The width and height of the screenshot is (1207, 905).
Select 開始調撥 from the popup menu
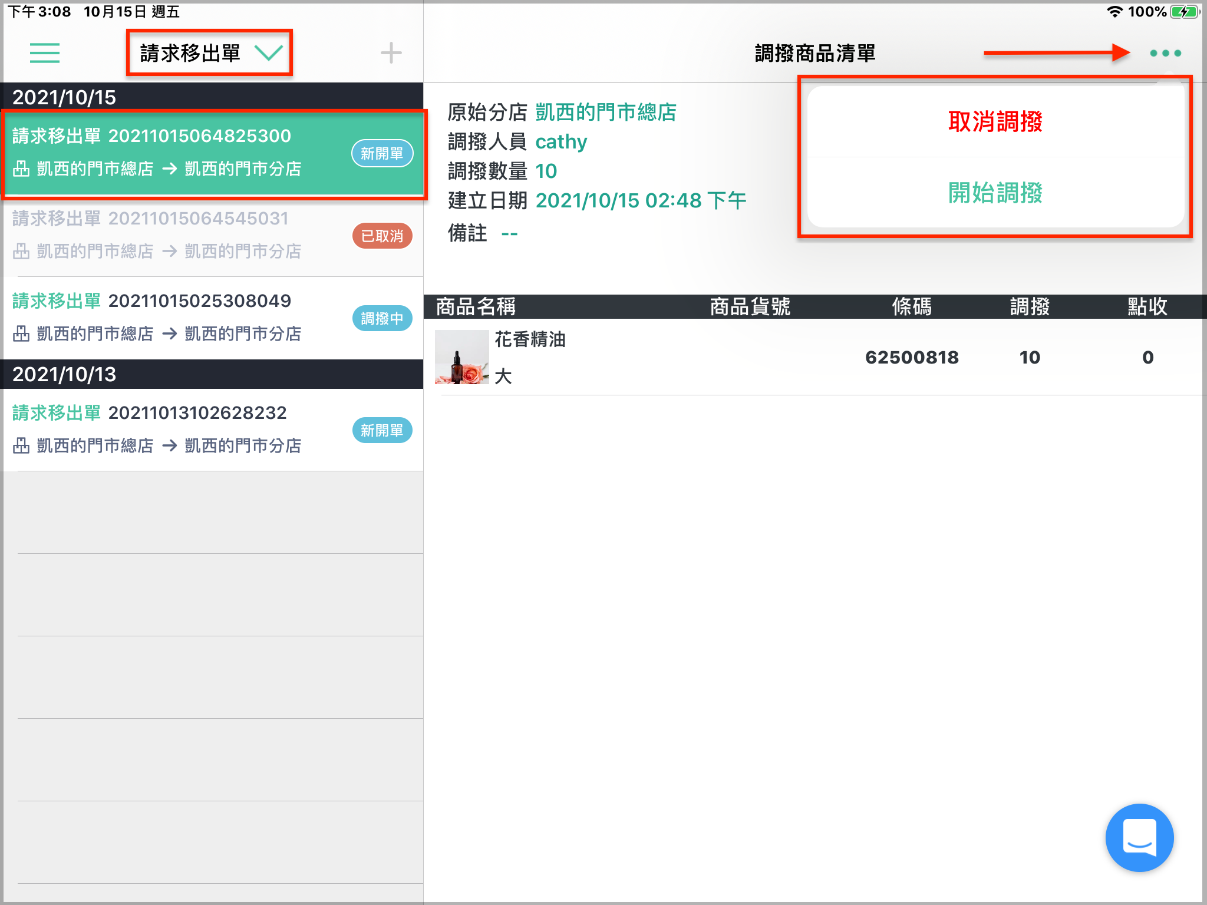point(995,193)
